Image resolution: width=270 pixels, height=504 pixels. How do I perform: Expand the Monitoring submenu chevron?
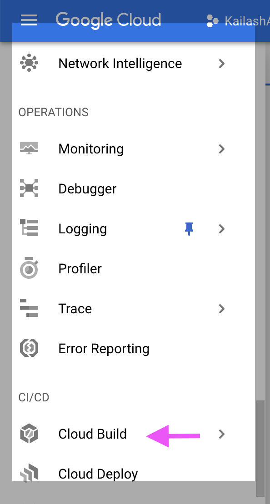tap(221, 149)
